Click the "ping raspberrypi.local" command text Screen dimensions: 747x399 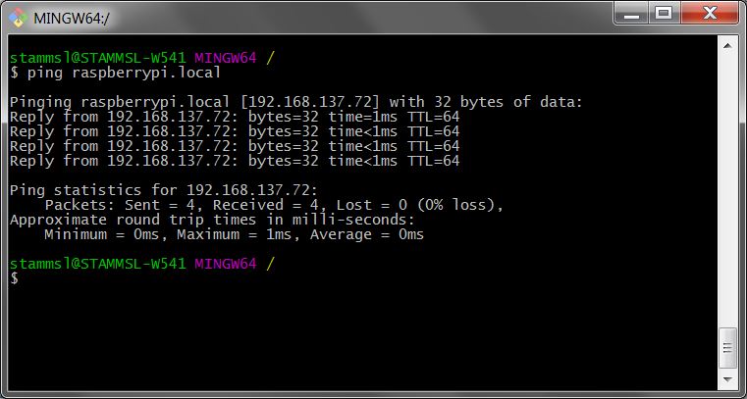(x=124, y=73)
